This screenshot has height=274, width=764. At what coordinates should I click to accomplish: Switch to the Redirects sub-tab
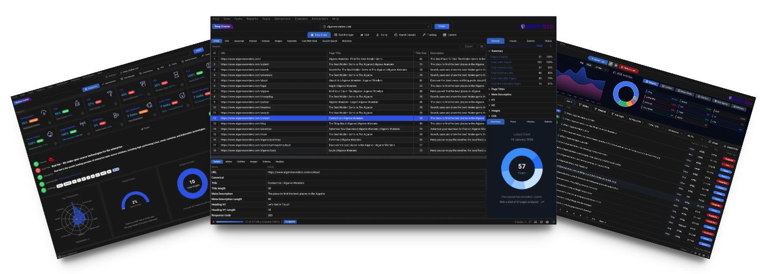coord(347,40)
